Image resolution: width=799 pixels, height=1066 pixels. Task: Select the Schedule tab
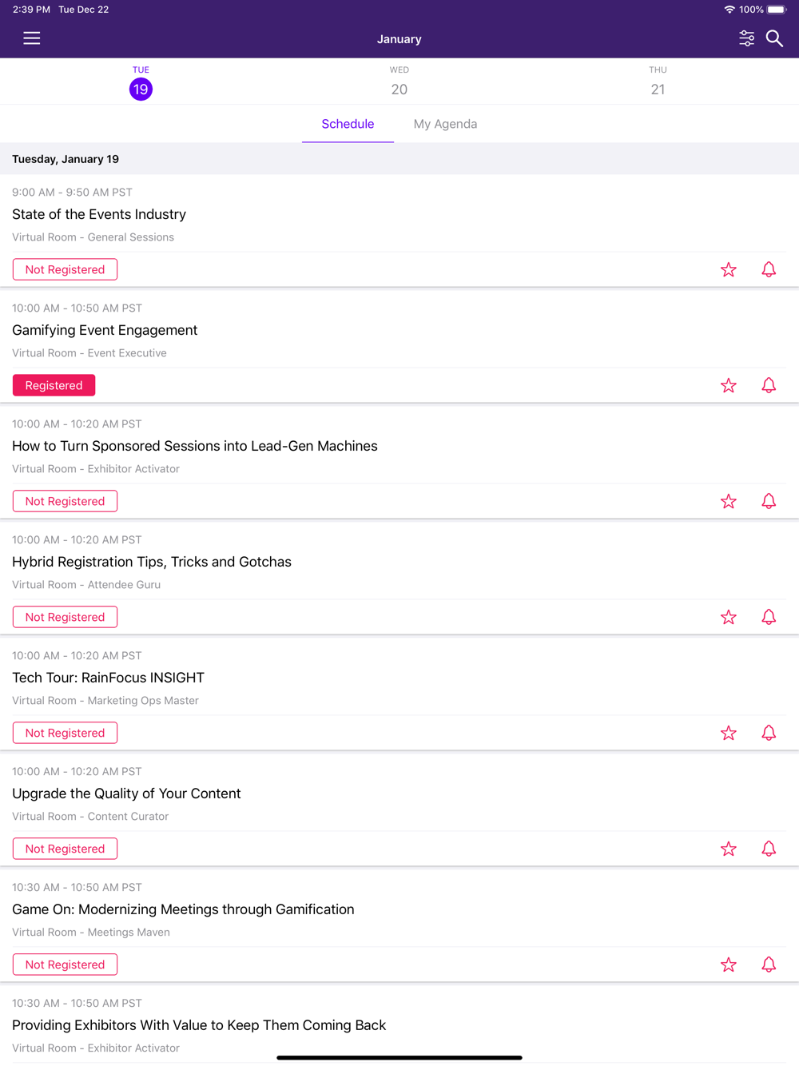[348, 124]
